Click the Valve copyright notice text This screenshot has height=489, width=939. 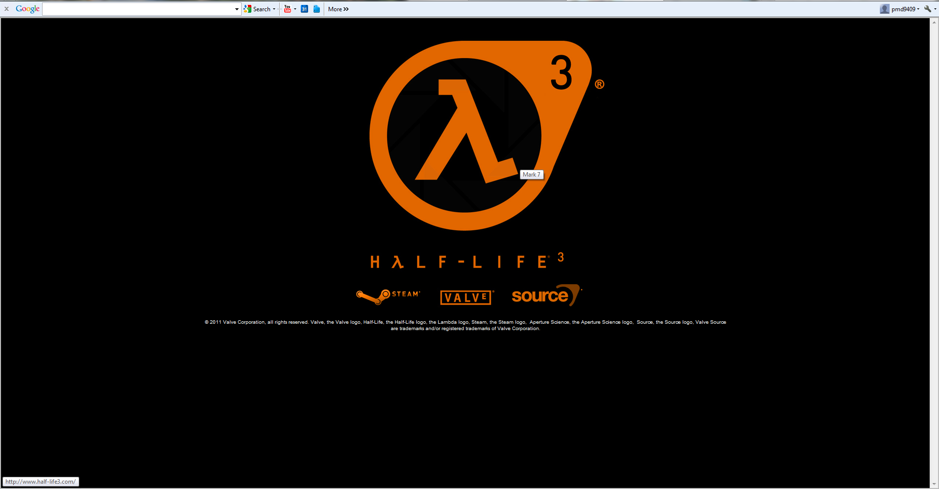tap(465, 325)
